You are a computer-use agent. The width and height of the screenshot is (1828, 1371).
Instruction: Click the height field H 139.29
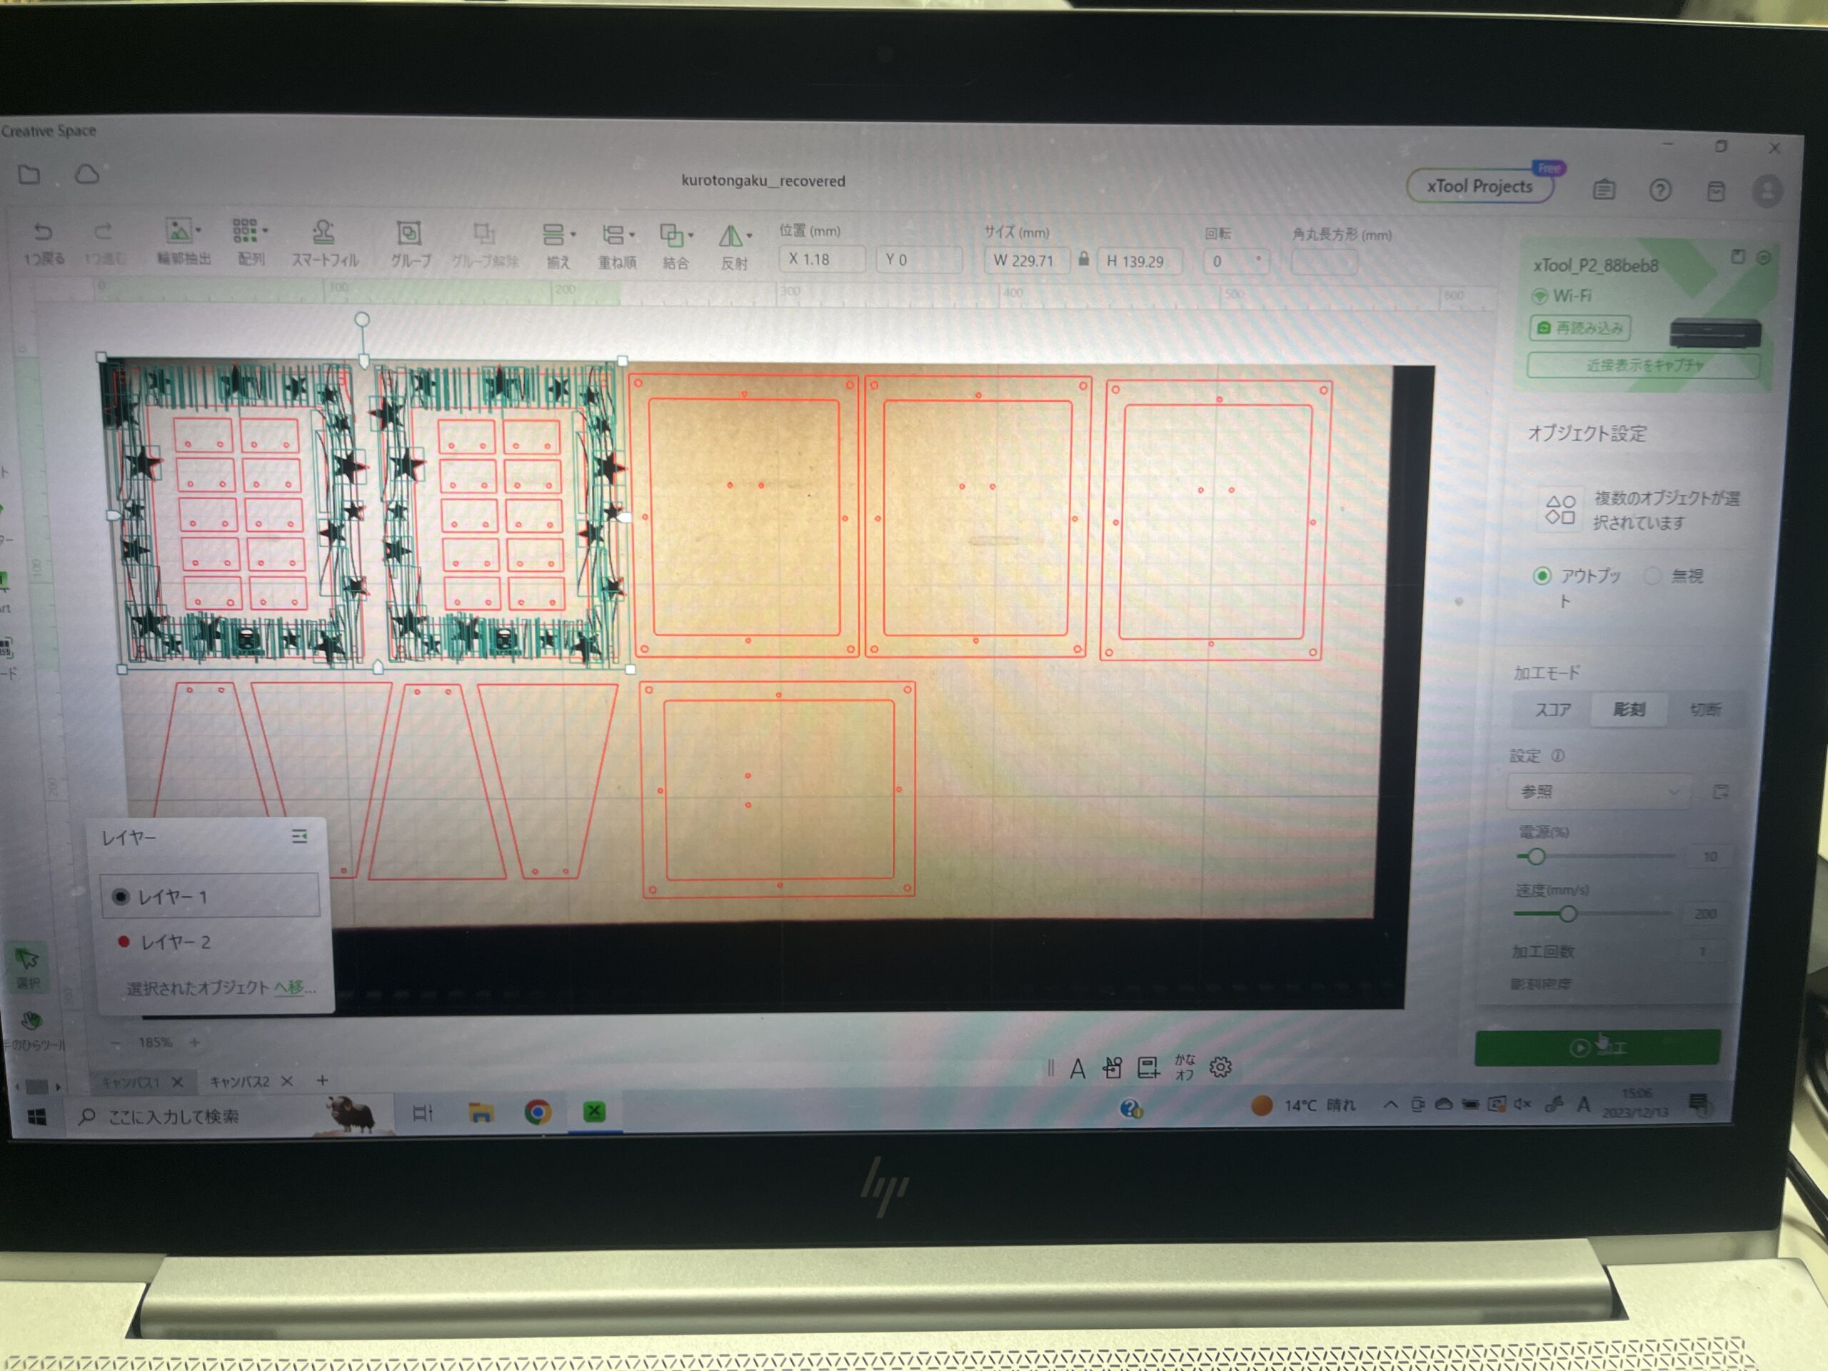[x=1139, y=261]
